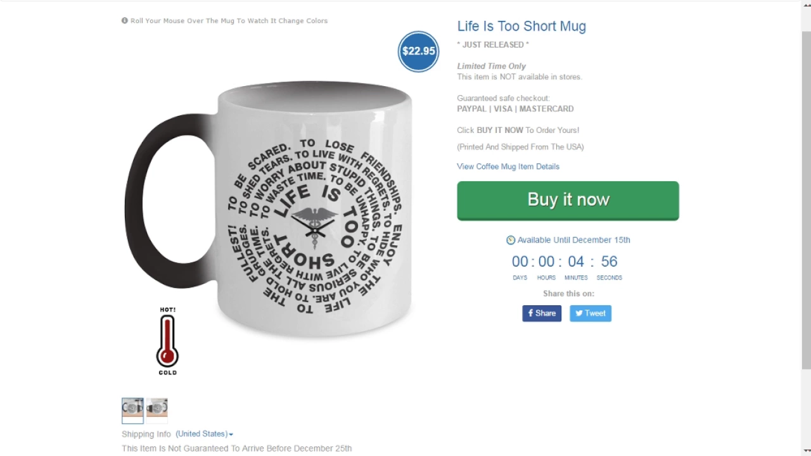Open View Coffee Mug Item Details link

coord(508,167)
